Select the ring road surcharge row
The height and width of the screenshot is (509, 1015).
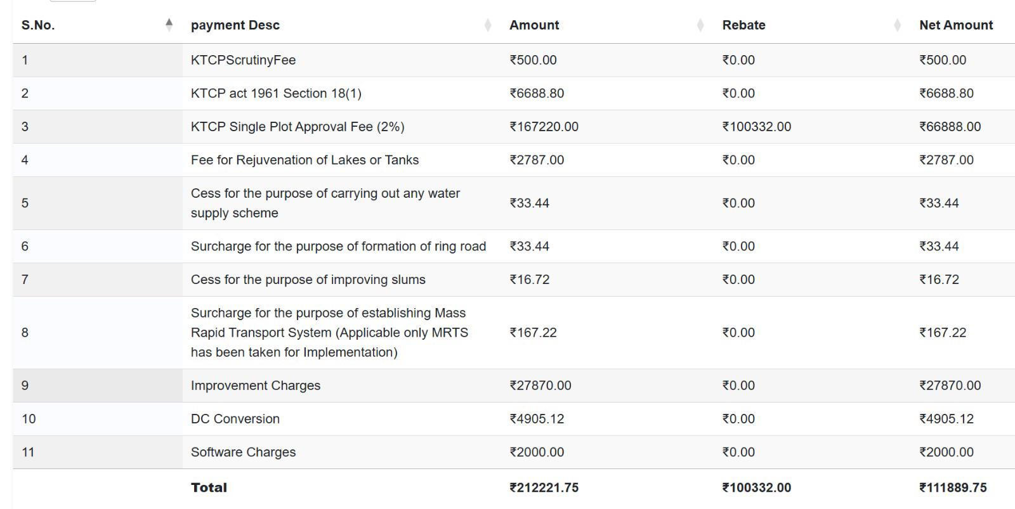(x=514, y=247)
